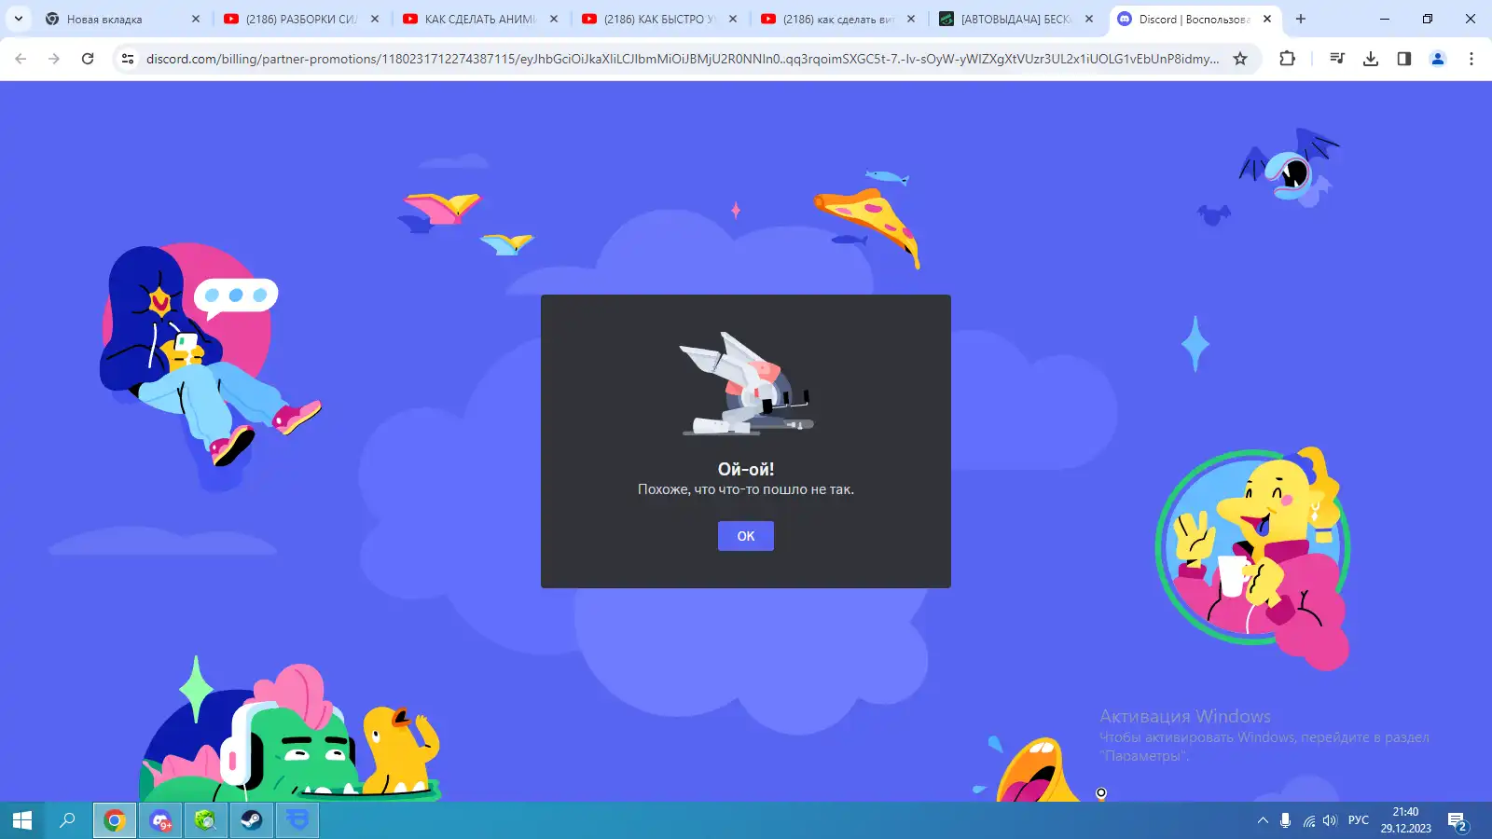Image resolution: width=1492 pixels, height=839 pixels.
Task: Go forward to next page
Action: click(x=54, y=59)
